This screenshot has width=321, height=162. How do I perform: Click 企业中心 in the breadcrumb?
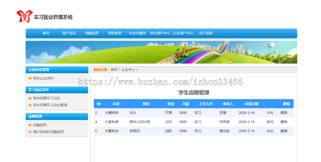(128, 70)
